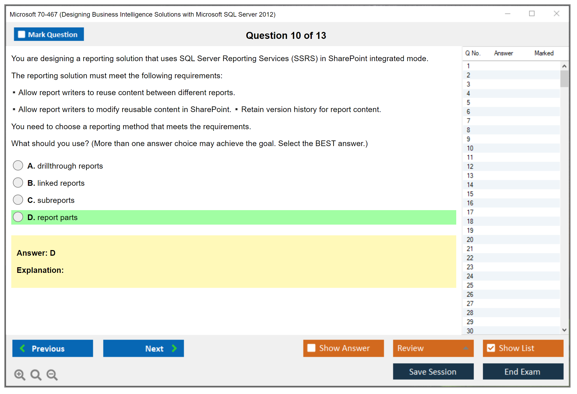Click the down arrow of the question list scrollbar
Image resolution: width=577 pixels, height=394 pixels.
point(564,330)
